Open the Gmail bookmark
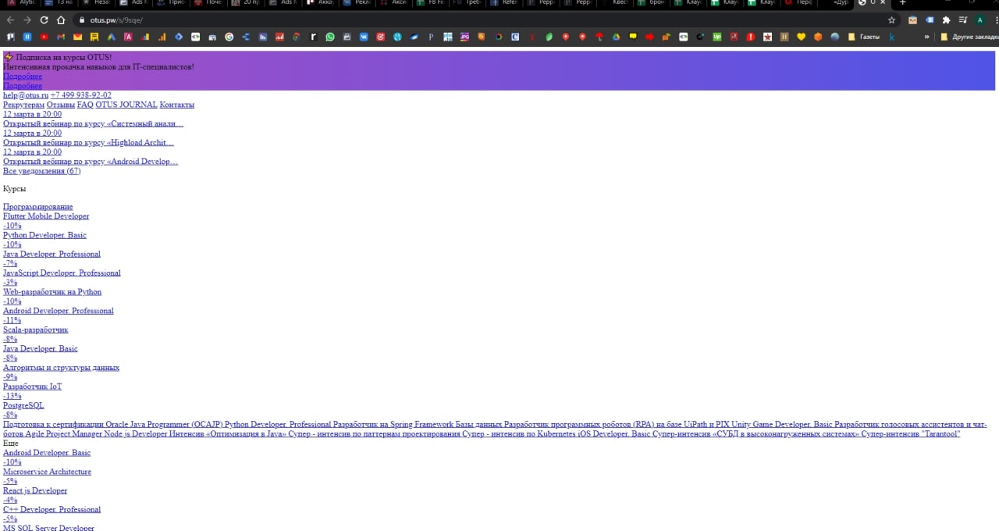Viewport: 999px width, 531px height. [x=61, y=36]
